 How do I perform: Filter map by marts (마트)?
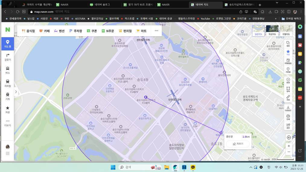pyautogui.click(x=142, y=31)
